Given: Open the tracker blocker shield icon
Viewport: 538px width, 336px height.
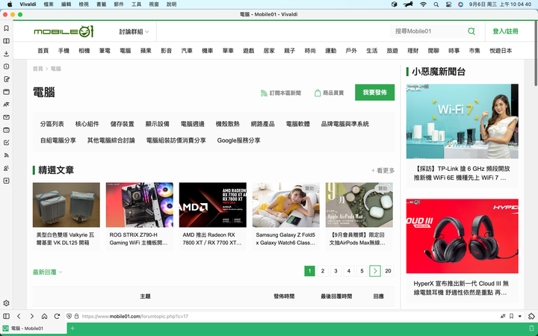Looking at the screenshot, I should point(69,316).
